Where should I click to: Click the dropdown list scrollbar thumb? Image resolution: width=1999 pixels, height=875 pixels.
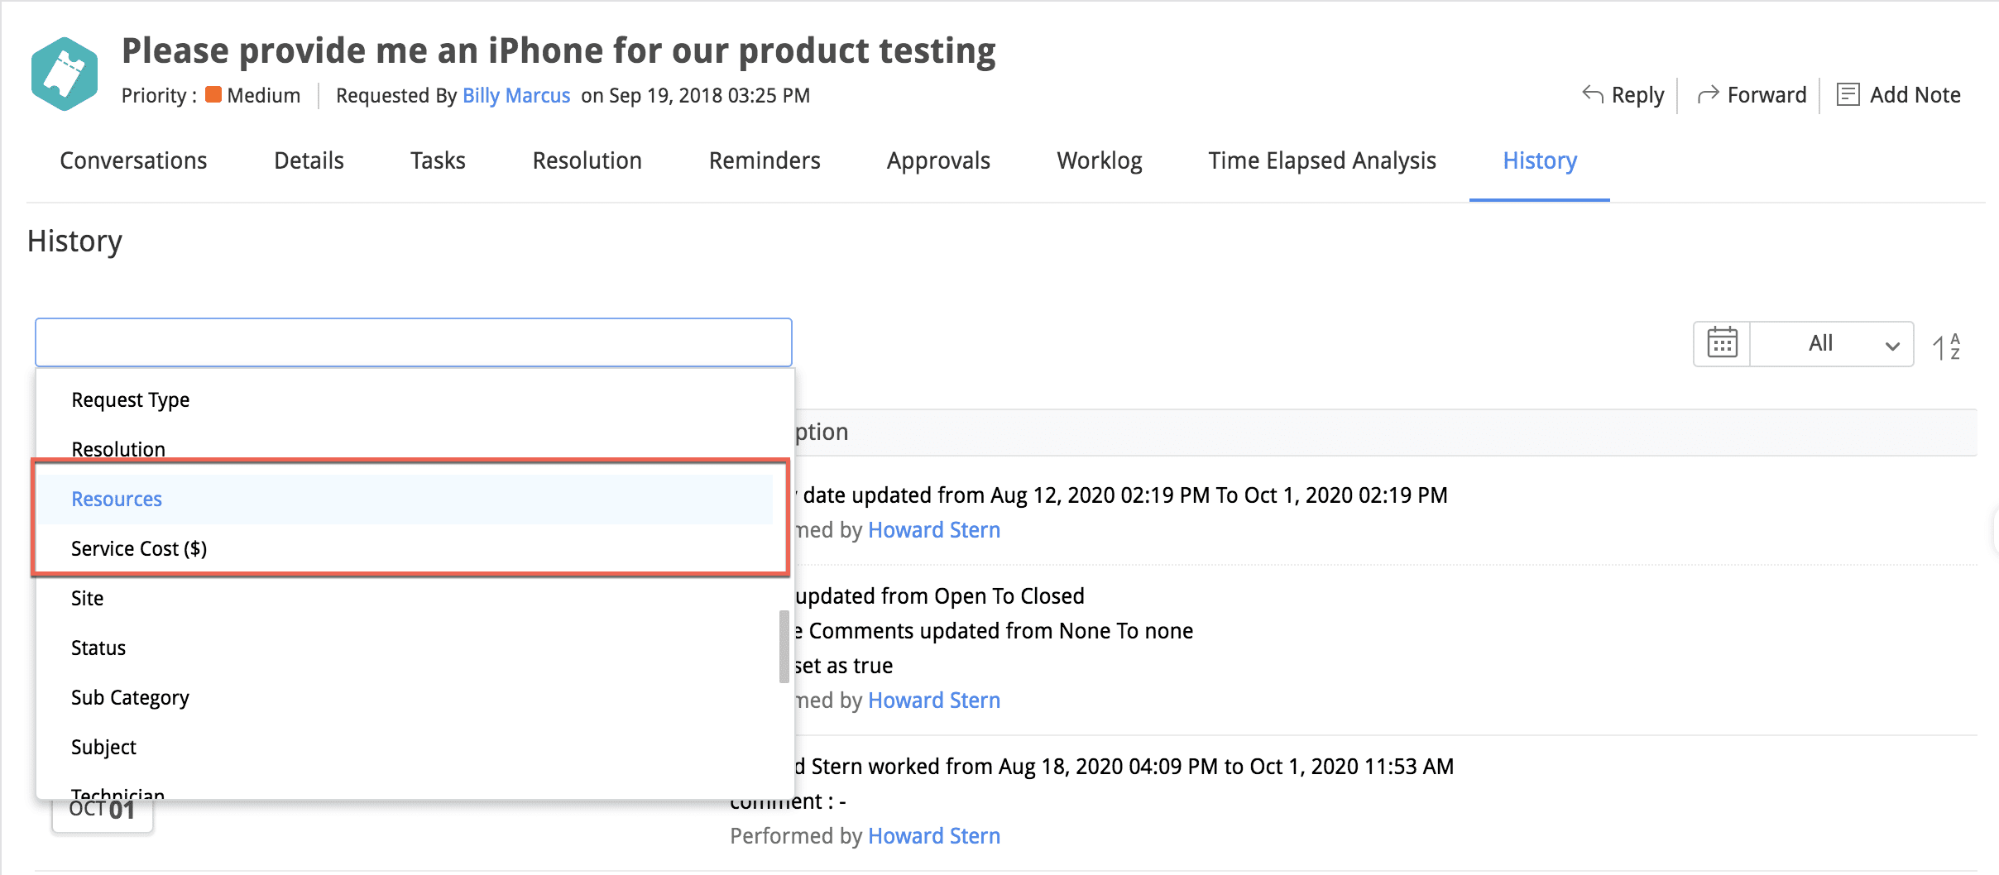pyautogui.click(x=784, y=647)
